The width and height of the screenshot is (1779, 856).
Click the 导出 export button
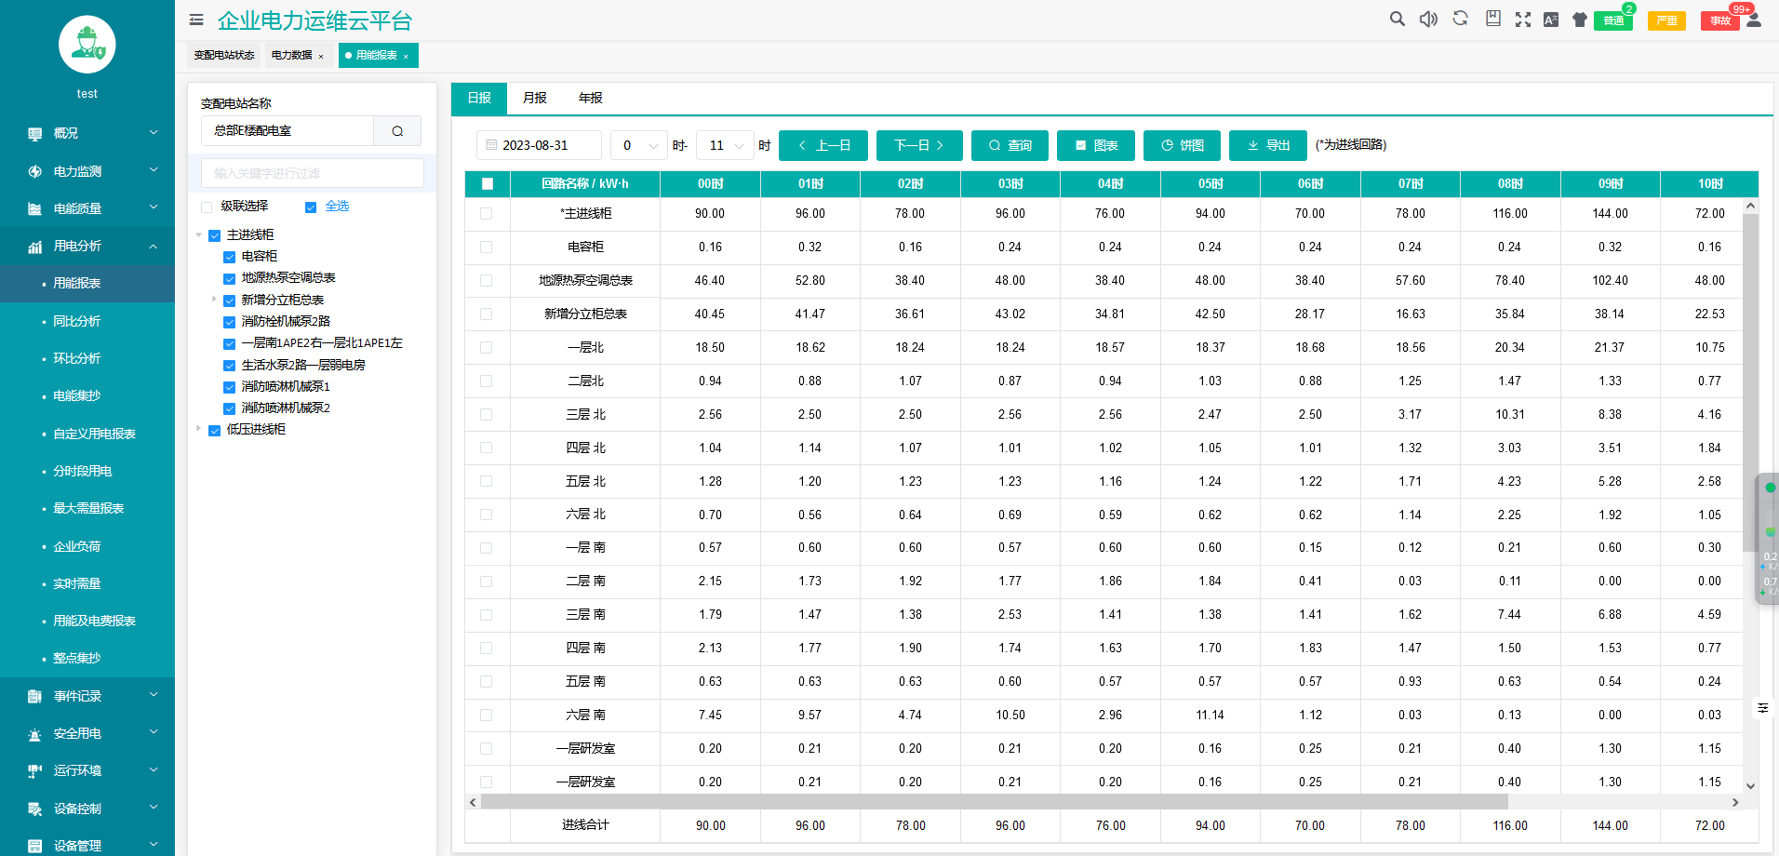click(1268, 145)
